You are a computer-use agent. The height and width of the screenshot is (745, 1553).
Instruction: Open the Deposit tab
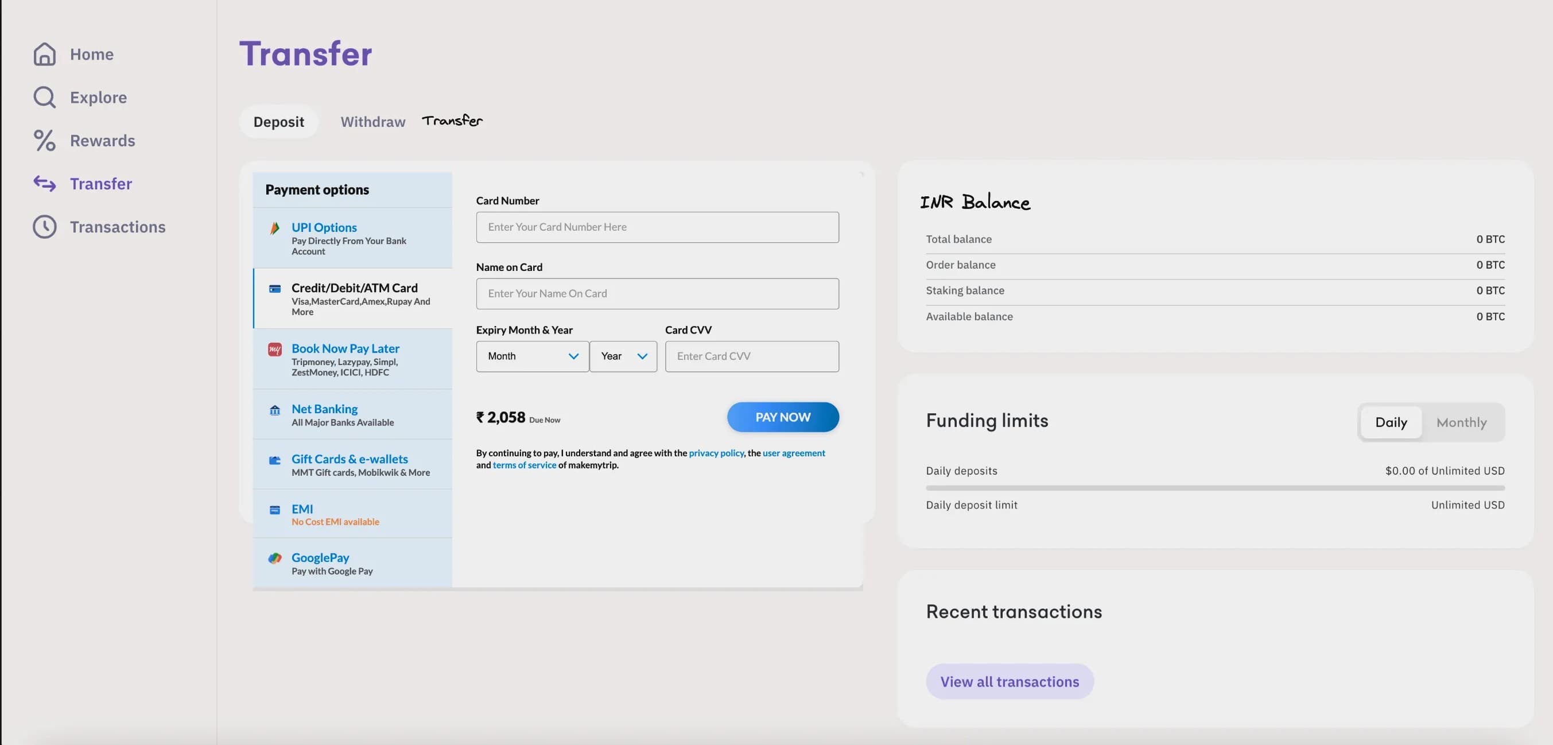278,121
